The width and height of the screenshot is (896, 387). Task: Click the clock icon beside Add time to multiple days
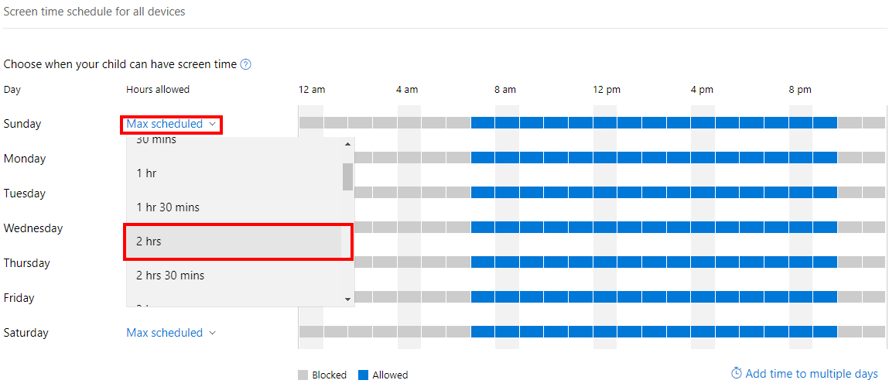tap(737, 373)
